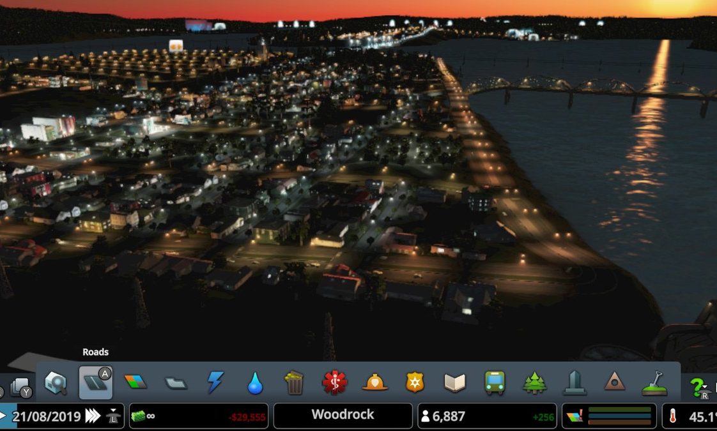Image resolution: width=717 pixels, height=431 pixels.
Task: Select the Roads build tool
Action: point(96,382)
